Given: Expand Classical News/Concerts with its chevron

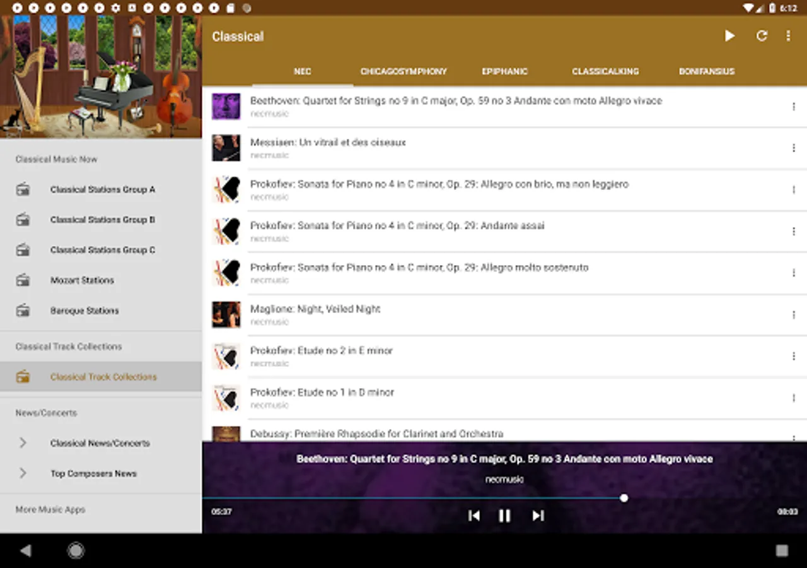Looking at the screenshot, I should click(x=23, y=443).
